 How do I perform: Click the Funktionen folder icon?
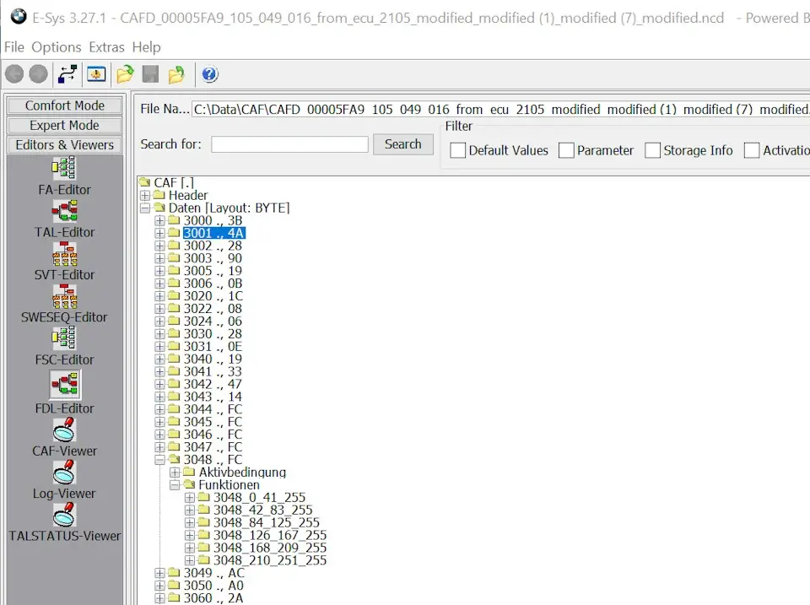click(190, 484)
